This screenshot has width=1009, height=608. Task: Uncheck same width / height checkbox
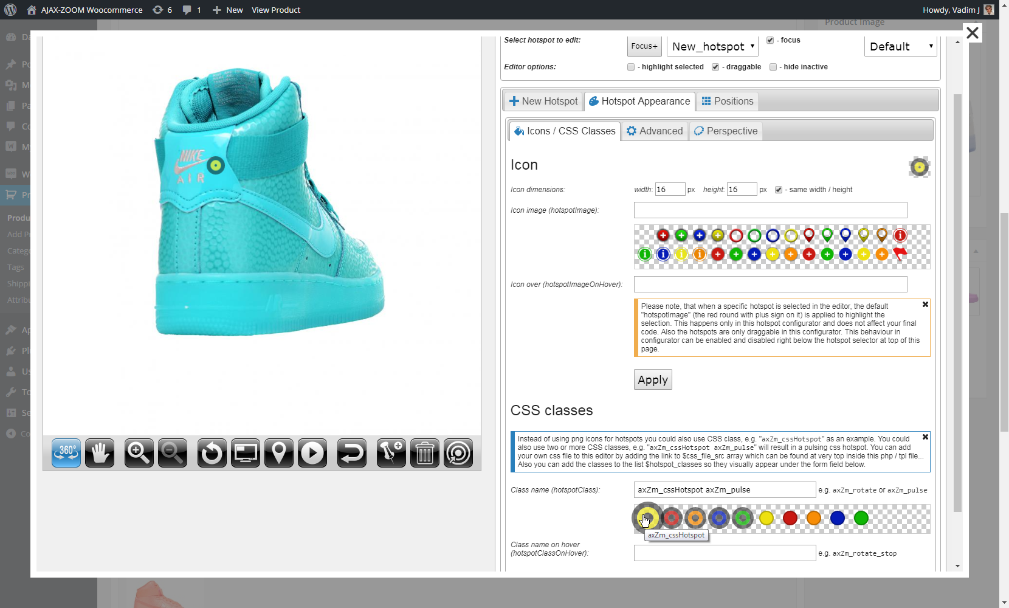point(779,190)
